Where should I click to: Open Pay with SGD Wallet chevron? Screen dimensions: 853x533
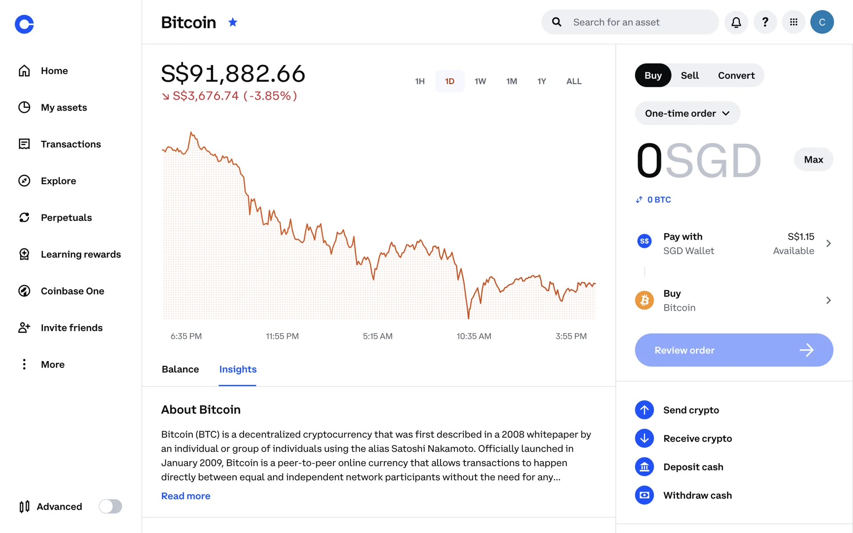[828, 243]
